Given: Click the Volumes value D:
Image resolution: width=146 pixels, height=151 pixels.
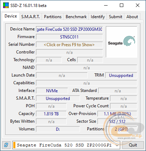Looking at the screenshot, I should click(x=58, y=129).
